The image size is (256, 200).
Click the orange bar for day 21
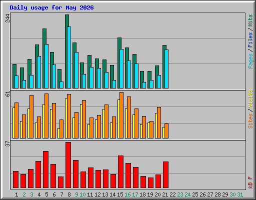166,131
